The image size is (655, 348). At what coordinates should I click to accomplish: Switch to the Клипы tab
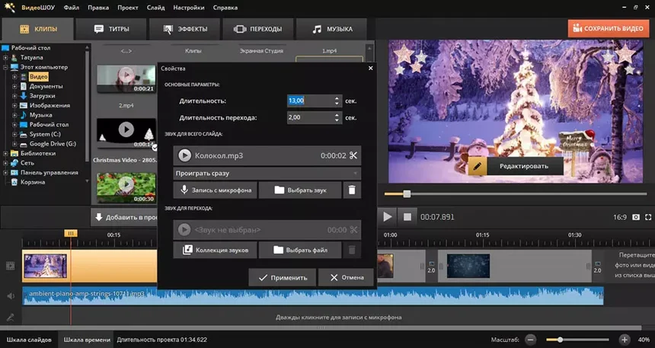[x=38, y=29]
